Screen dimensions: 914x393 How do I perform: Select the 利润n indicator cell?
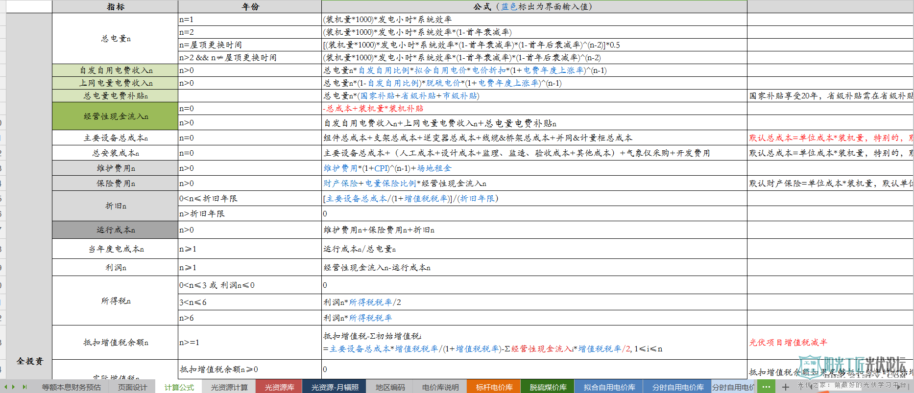click(115, 268)
